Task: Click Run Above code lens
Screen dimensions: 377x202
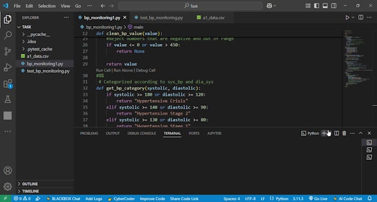Action: (123, 70)
